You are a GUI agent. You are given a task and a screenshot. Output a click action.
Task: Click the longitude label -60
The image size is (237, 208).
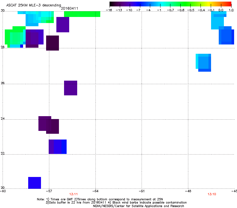3,191
